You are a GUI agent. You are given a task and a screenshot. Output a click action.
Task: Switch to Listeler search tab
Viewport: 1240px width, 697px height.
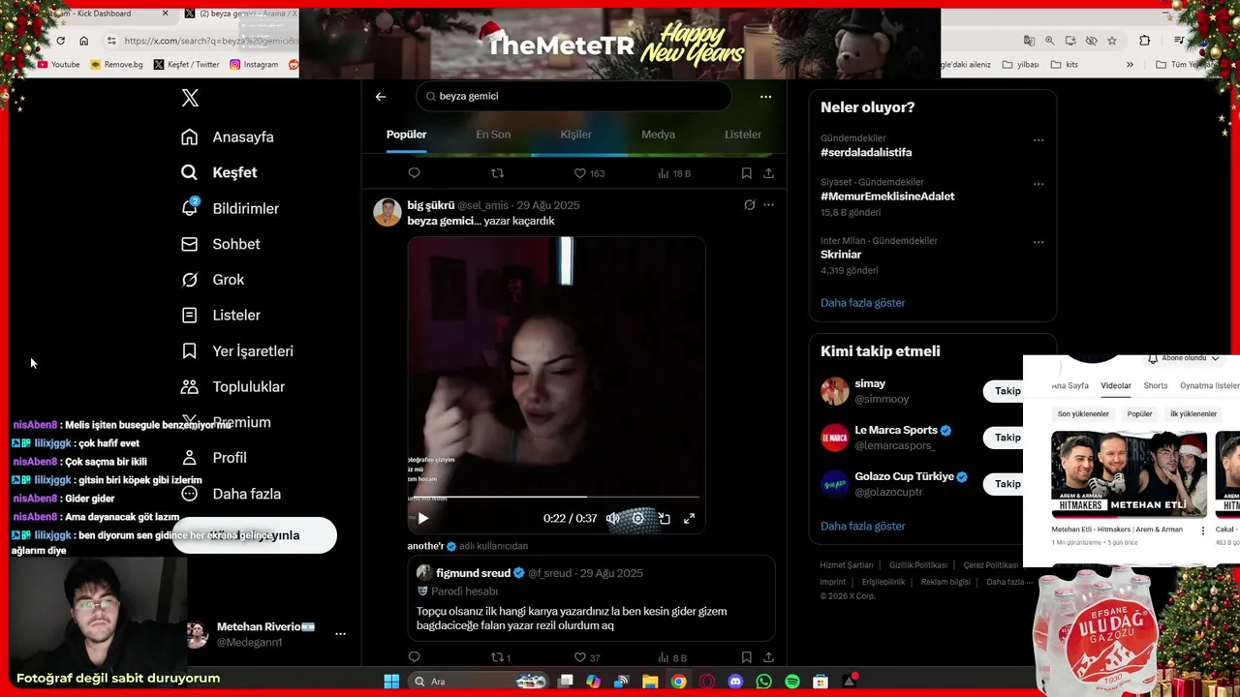[x=743, y=135]
